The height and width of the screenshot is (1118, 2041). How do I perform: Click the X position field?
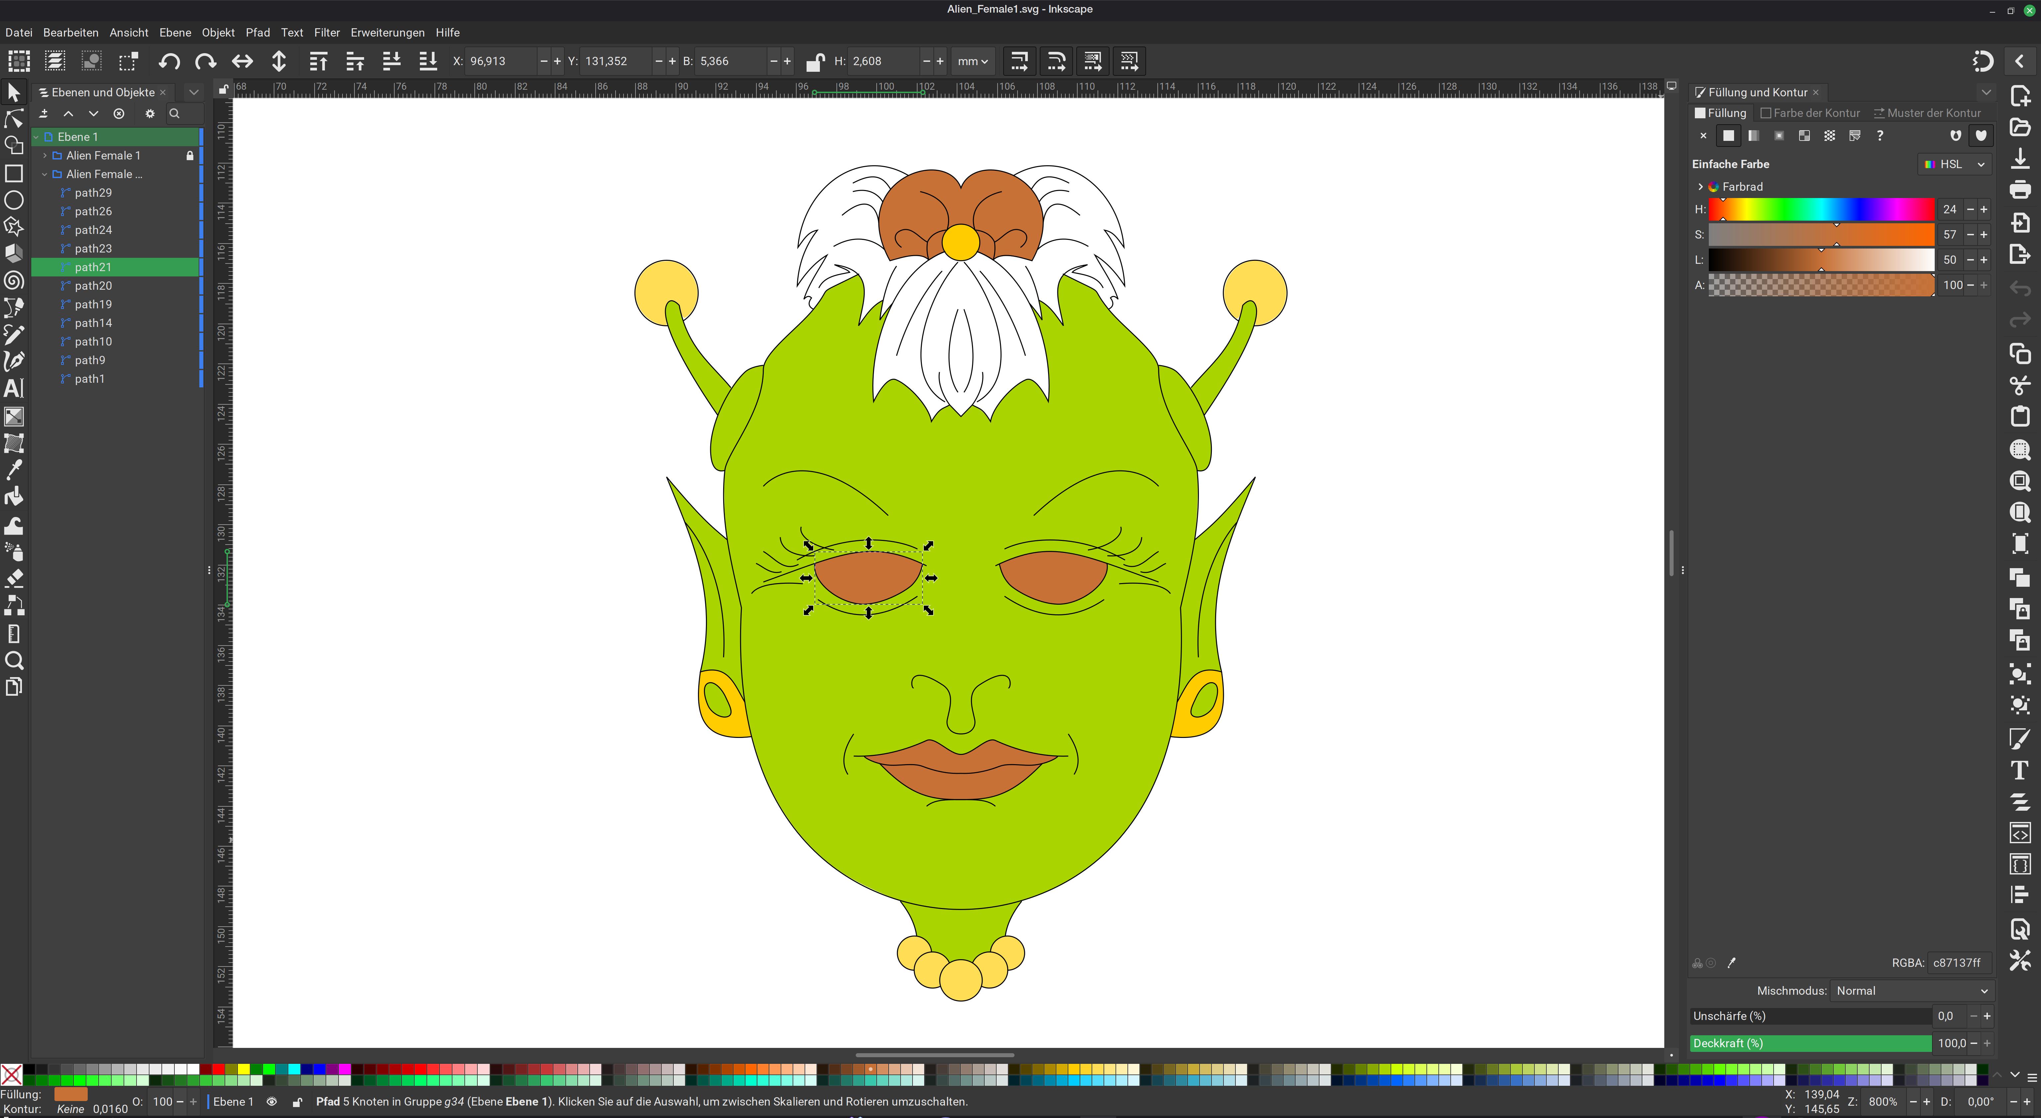coord(501,62)
